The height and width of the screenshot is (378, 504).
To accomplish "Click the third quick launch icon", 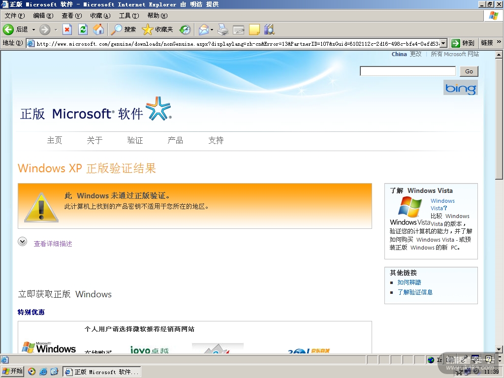I will click(54, 372).
